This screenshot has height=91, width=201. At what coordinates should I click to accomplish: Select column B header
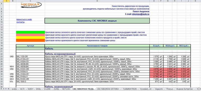(13, 1)
